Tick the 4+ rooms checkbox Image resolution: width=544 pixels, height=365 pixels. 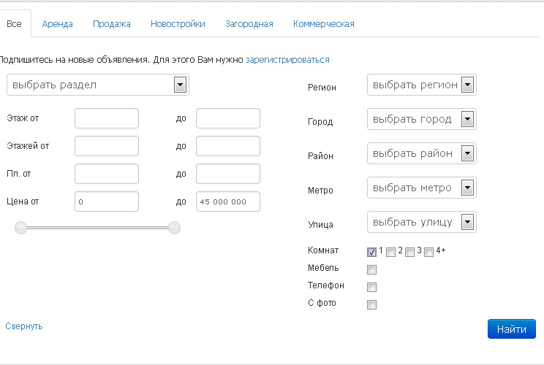(x=428, y=252)
